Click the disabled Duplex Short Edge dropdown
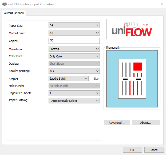 [74, 64]
